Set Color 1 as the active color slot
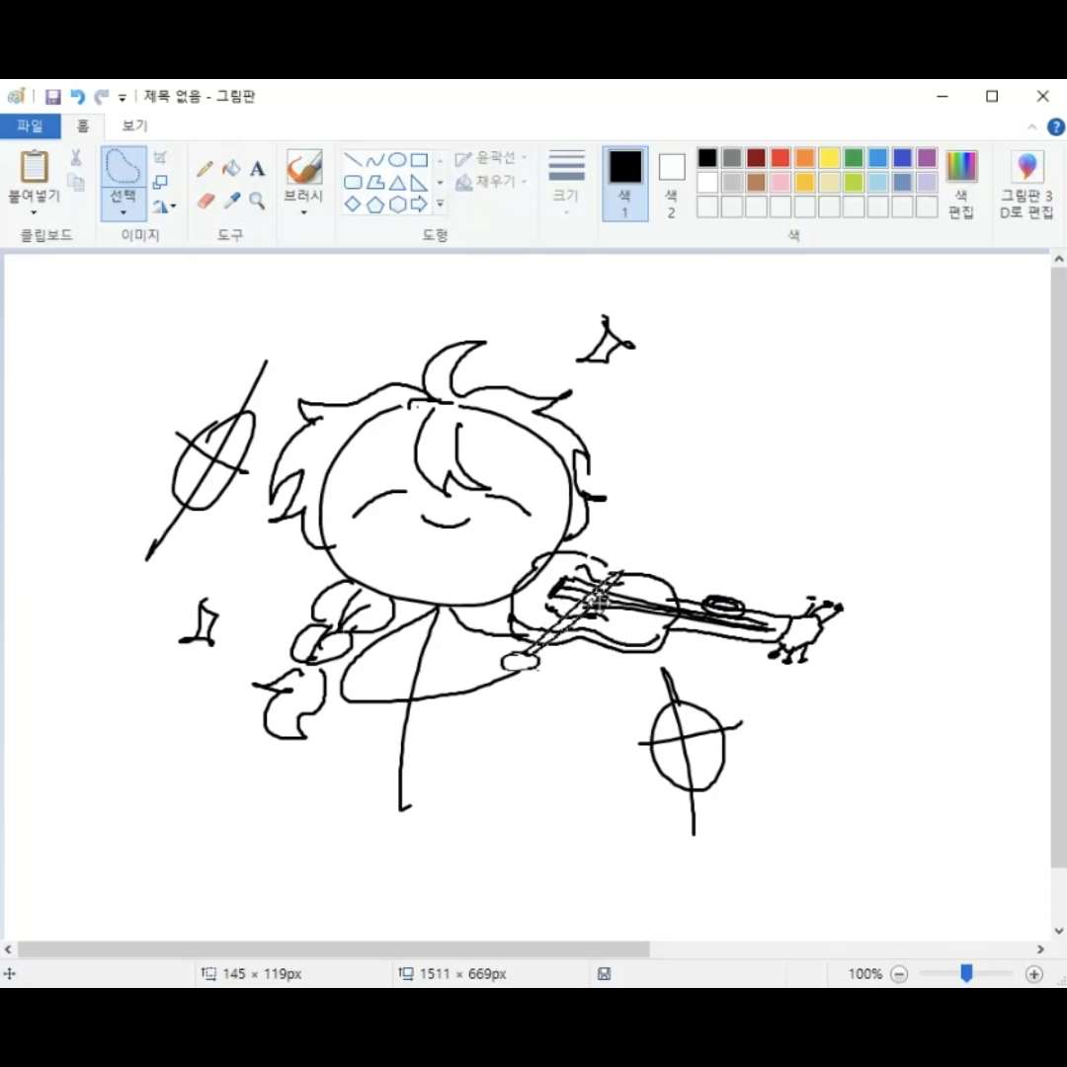The height and width of the screenshot is (1067, 1067). pos(624,183)
